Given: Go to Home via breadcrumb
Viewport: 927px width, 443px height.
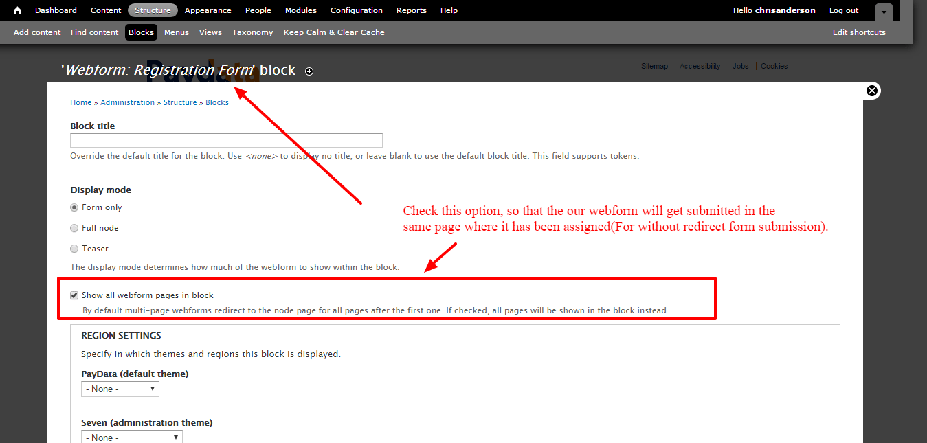Looking at the screenshot, I should point(80,102).
